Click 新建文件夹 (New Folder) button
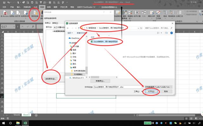 coord(82,33)
